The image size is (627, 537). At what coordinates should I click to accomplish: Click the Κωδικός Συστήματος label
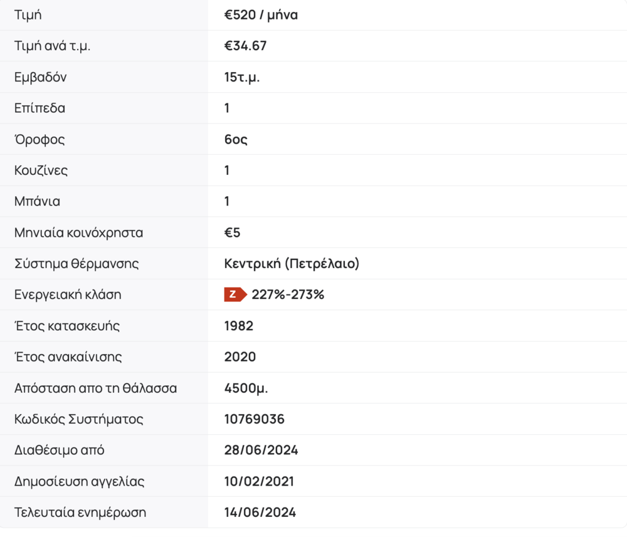click(x=79, y=419)
